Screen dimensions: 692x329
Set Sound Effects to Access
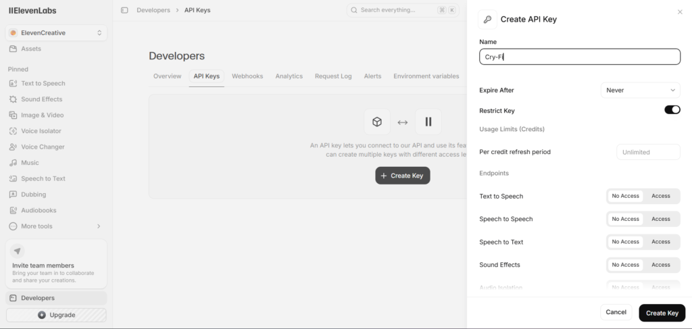[x=661, y=265]
